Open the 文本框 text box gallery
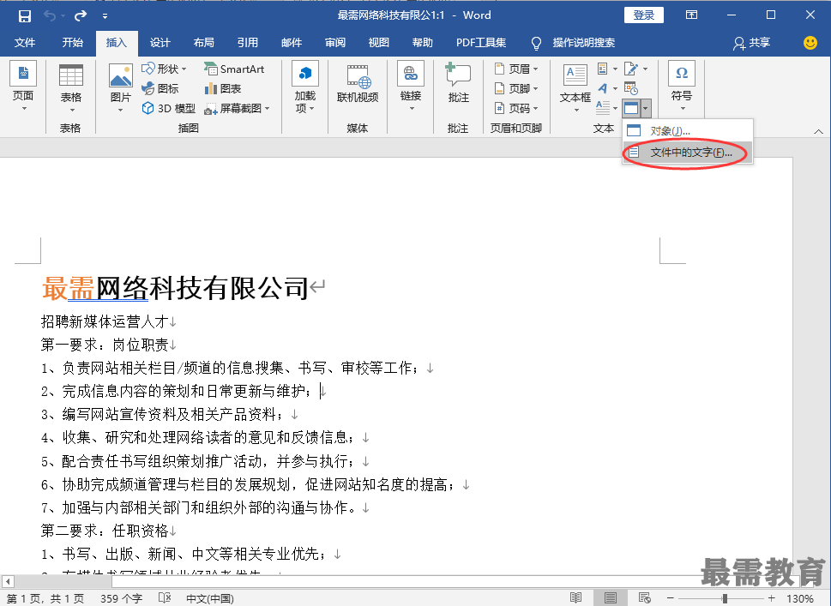 click(575, 88)
